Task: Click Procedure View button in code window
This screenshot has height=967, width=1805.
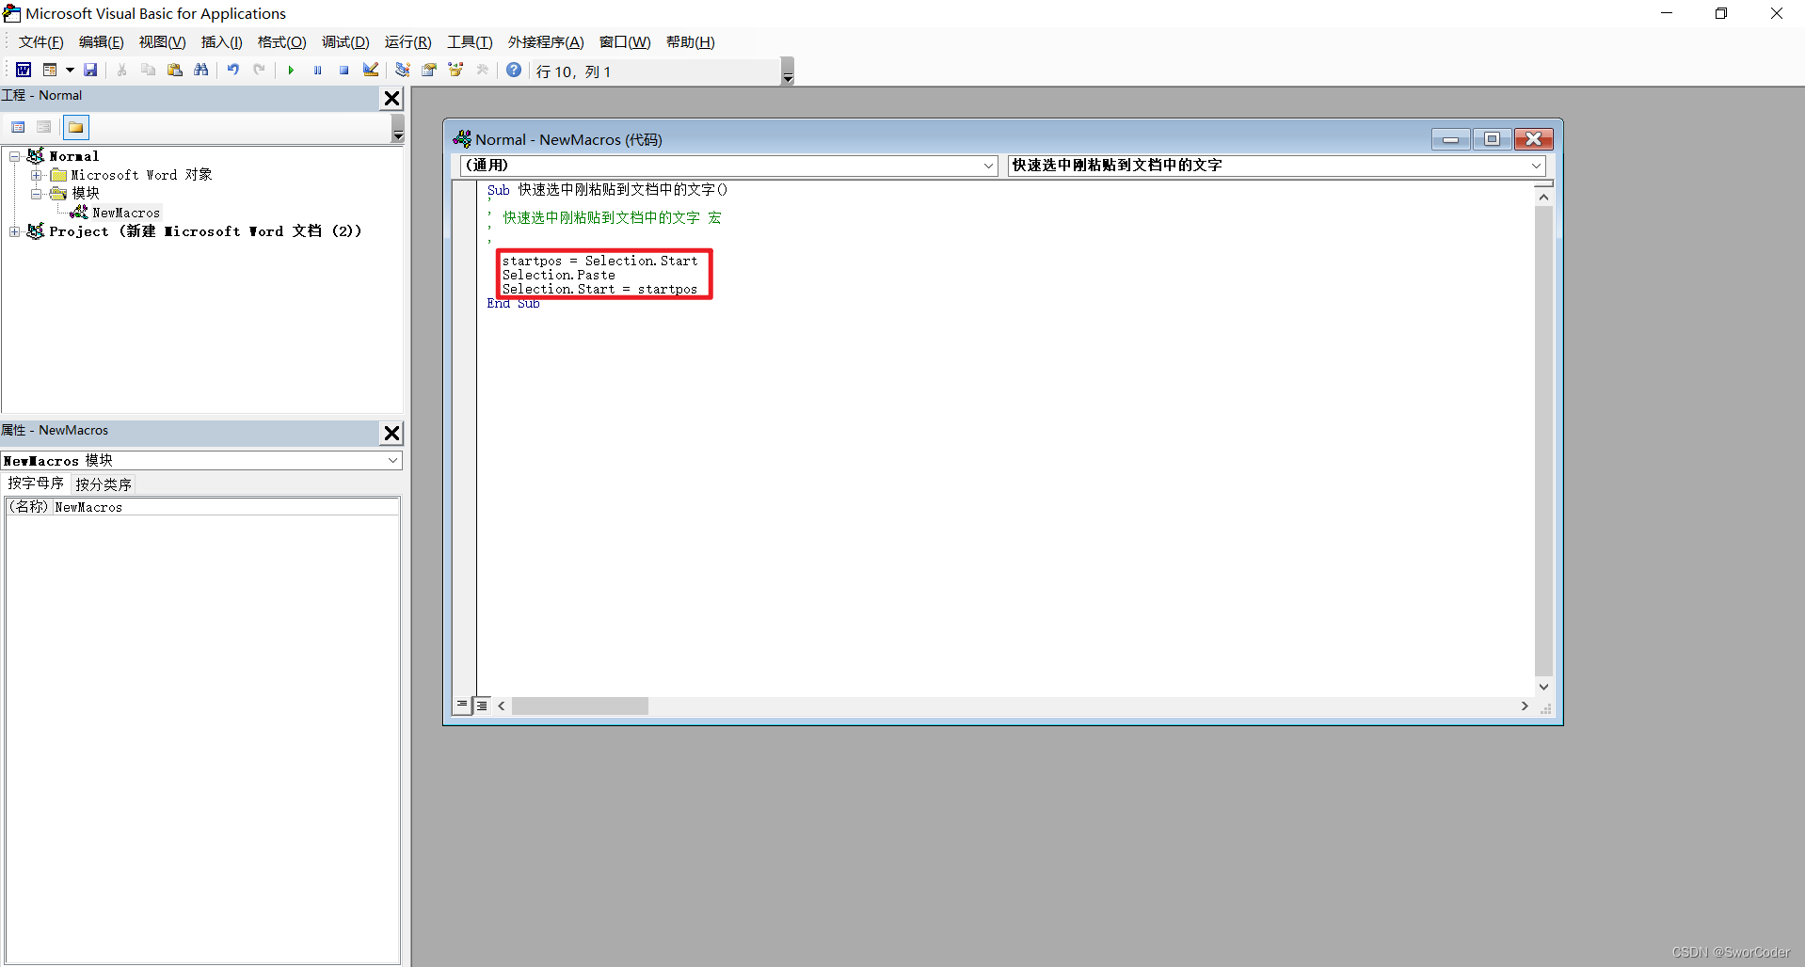Action: click(462, 705)
